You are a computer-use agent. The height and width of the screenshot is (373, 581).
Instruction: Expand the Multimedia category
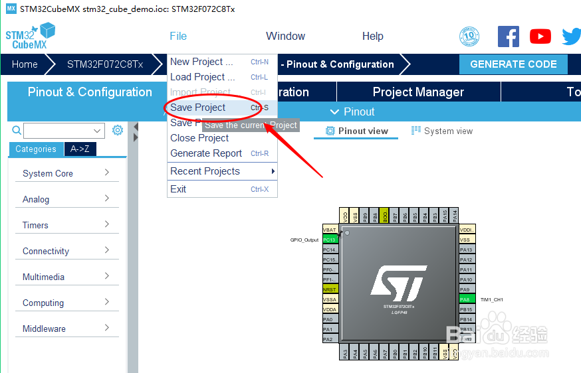click(66, 277)
